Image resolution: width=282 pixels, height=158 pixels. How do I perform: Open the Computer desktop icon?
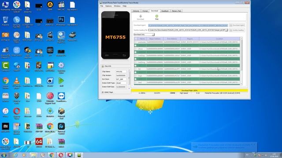5,5
